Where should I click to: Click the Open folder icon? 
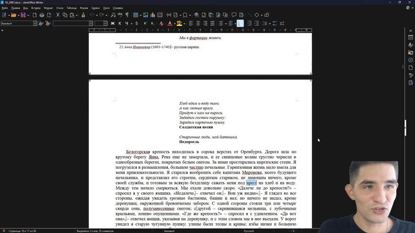14,15
